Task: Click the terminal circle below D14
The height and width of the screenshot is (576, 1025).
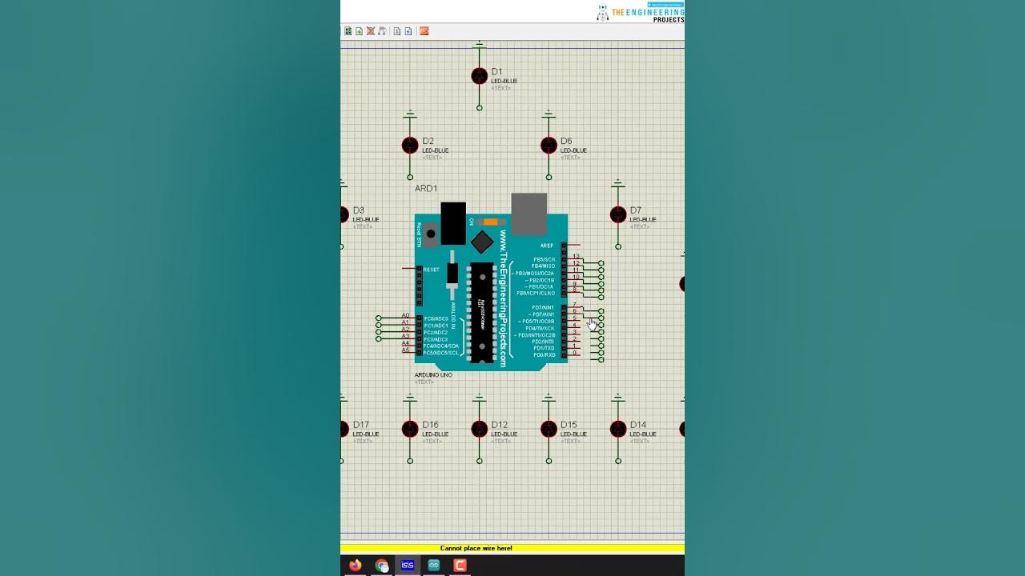Action: (618, 461)
